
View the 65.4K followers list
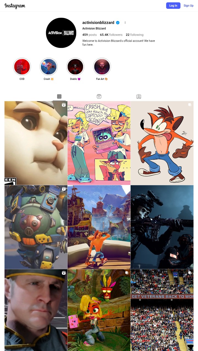(x=111, y=35)
